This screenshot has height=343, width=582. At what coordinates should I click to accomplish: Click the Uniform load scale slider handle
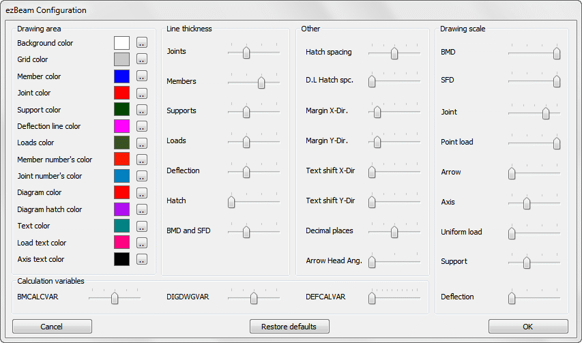pyautogui.click(x=512, y=233)
